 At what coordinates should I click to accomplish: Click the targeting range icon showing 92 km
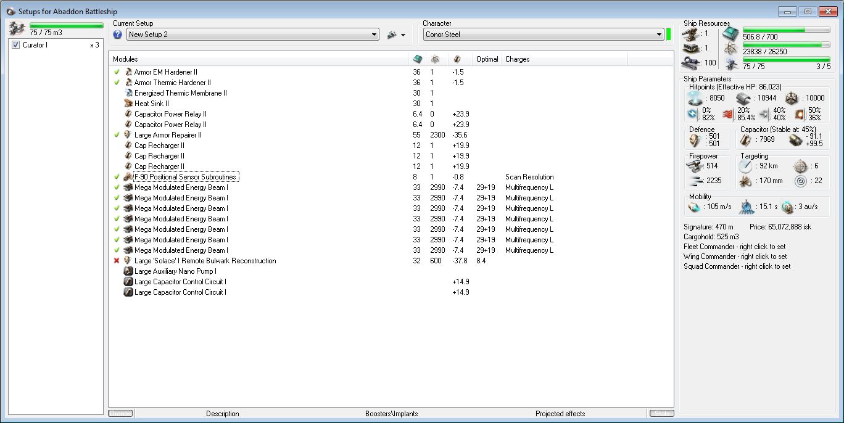(x=747, y=166)
